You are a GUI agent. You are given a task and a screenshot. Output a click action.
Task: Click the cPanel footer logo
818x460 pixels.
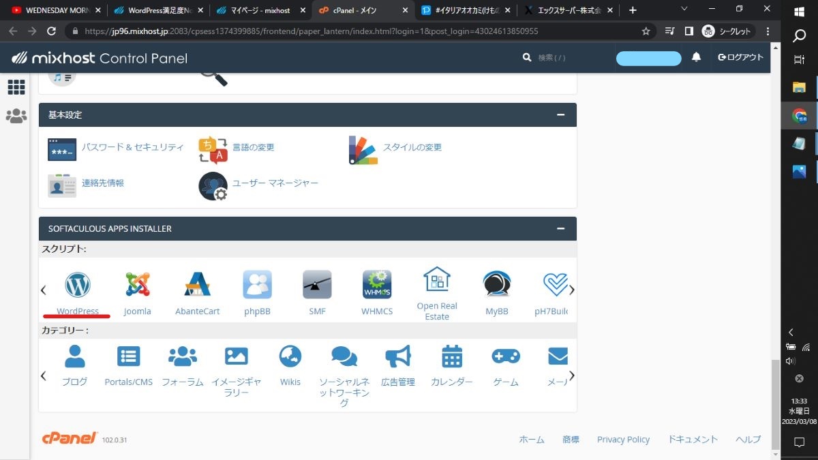70,438
